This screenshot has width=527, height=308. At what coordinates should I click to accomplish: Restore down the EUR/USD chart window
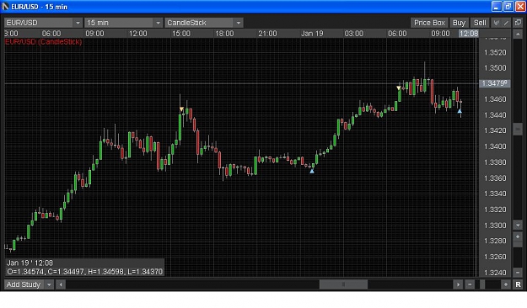tap(508, 7)
